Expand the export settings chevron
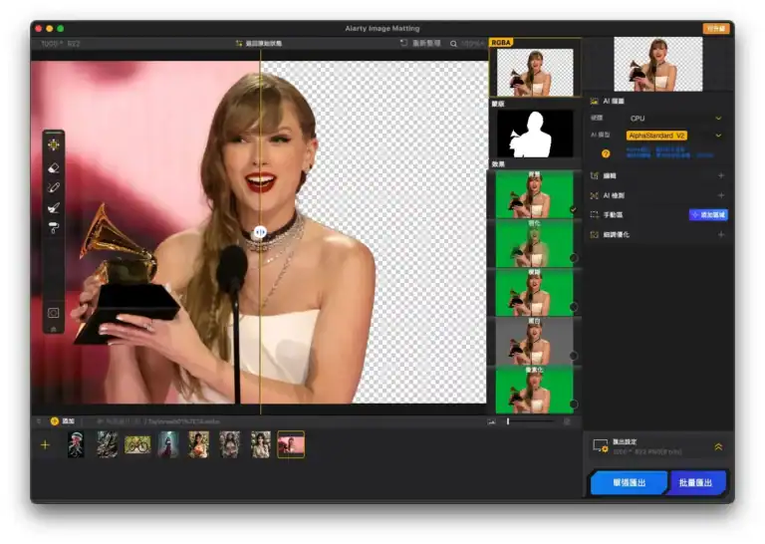The image size is (765, 544). pyautogui.click(x=718, y=447)
